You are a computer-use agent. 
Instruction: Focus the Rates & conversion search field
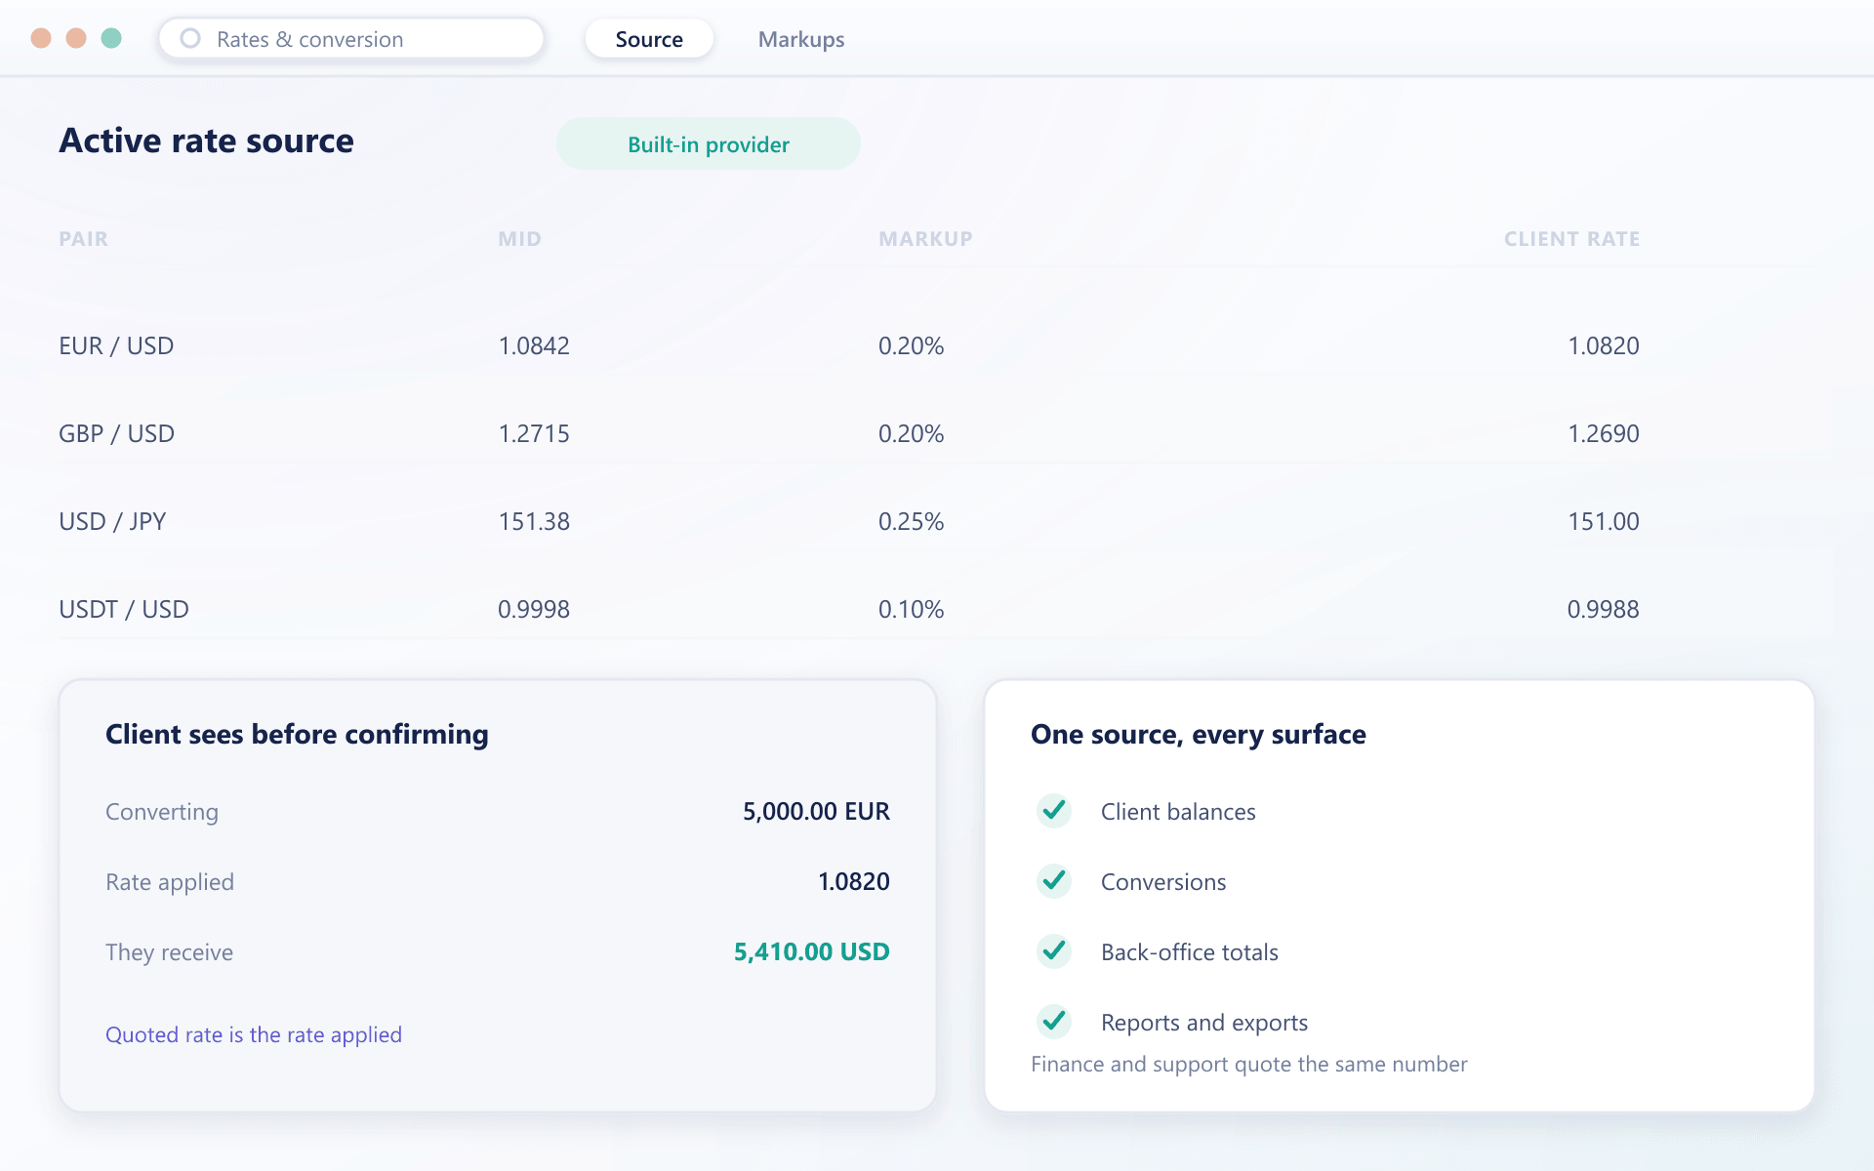(x=351, y=39)
